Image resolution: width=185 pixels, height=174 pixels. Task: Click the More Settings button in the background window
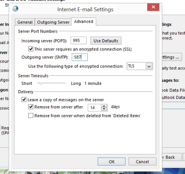(x=172, y=57)
